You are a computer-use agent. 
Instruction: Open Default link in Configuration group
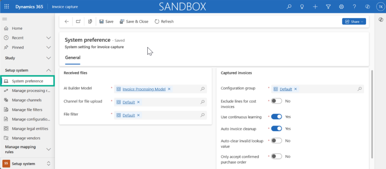tap(286, 89)
